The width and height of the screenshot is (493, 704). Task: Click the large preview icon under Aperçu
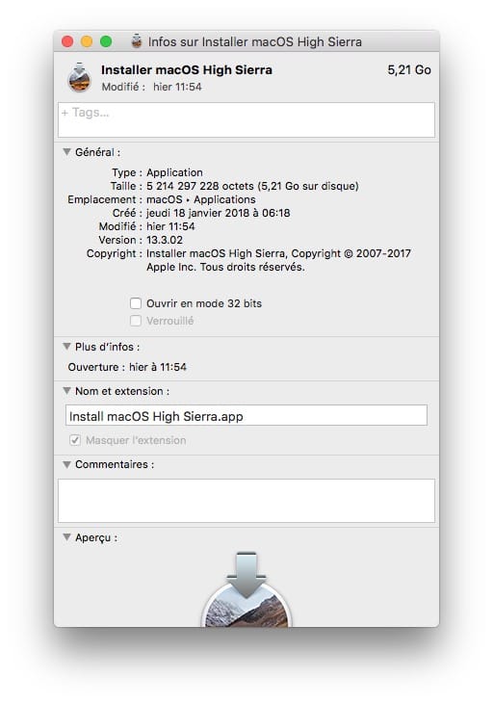(246, 589)
